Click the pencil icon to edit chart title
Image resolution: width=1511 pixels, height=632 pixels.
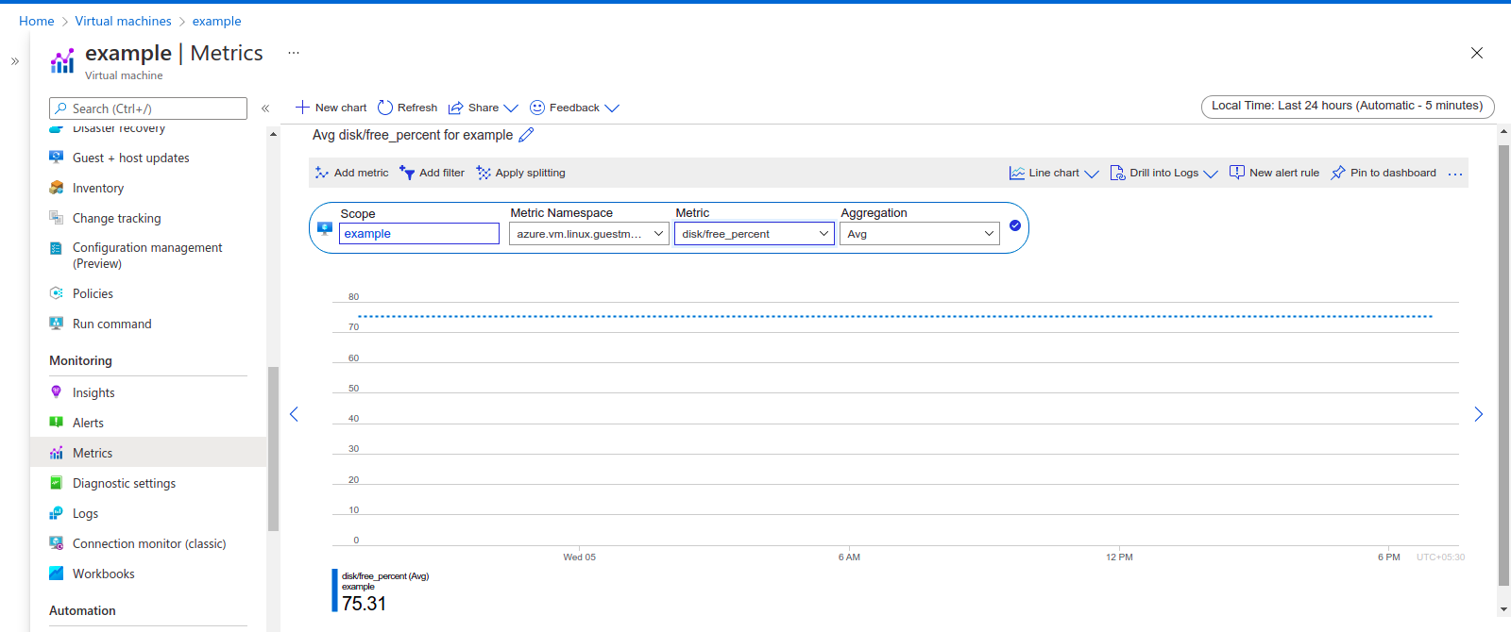click(x=526, y=135)
